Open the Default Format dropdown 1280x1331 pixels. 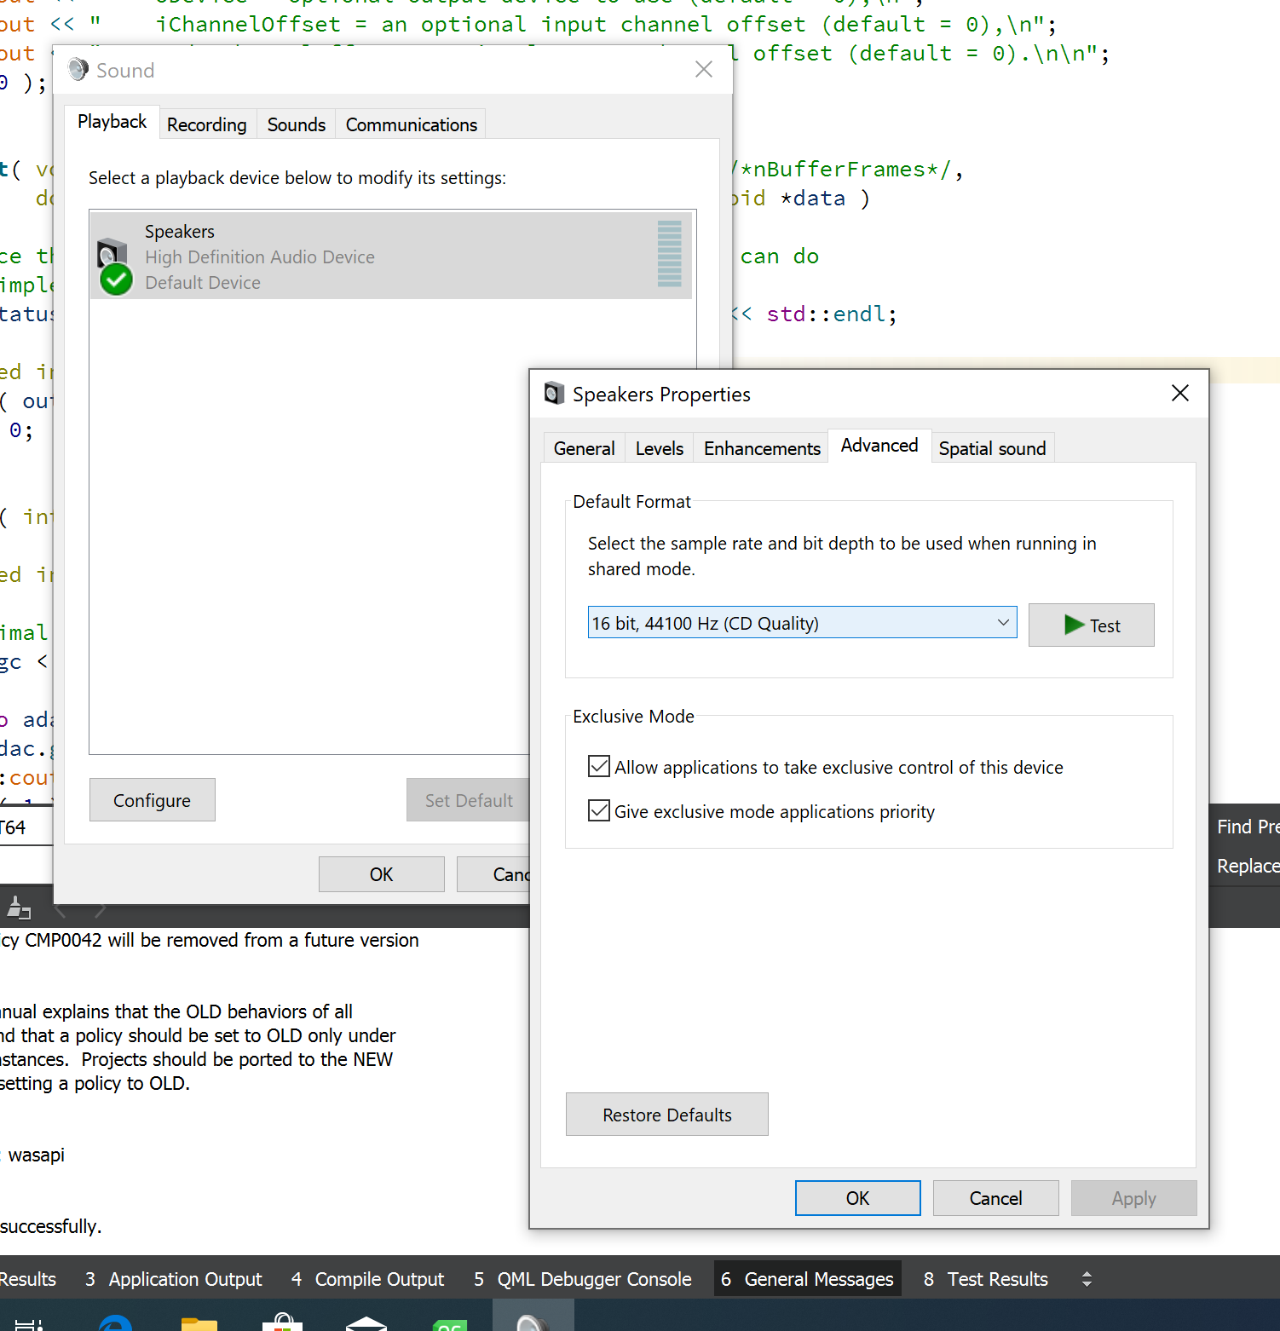coord(1002,622)
